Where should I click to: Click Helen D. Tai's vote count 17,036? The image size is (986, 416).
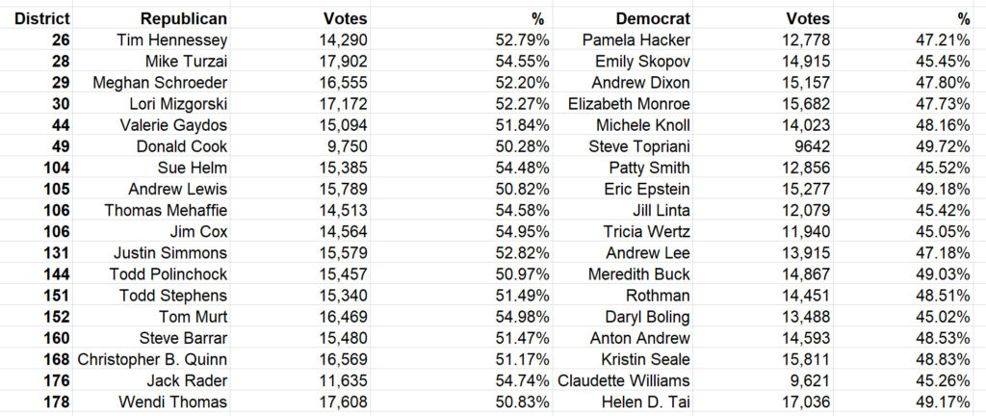(x=763, y=403)
